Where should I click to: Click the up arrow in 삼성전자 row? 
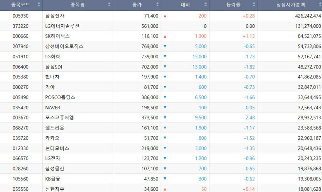(x=165, y=16)
